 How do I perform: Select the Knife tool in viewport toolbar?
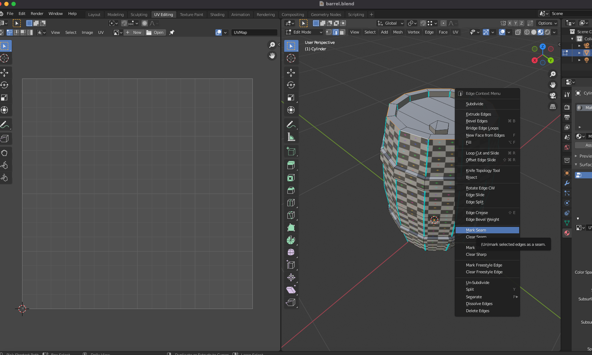click(x=291, y=215)
